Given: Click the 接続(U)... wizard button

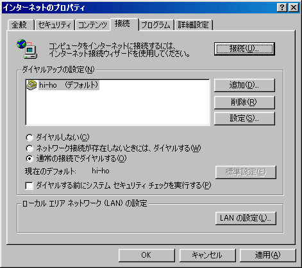Looking at the screenshot, I should [x=244, y=49].
